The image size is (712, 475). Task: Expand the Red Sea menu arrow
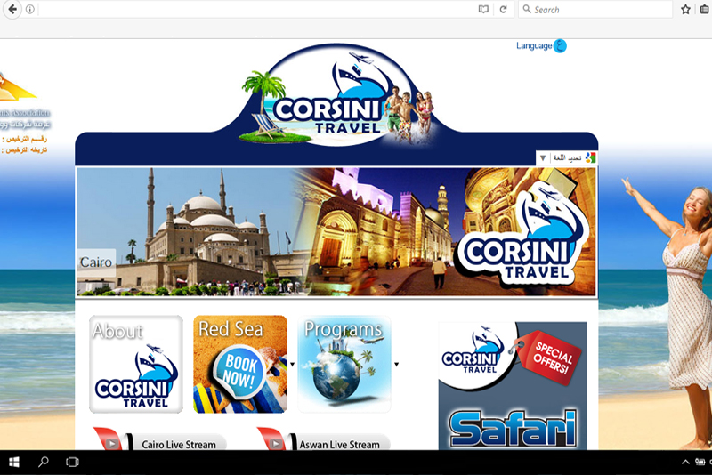[293, 365]
